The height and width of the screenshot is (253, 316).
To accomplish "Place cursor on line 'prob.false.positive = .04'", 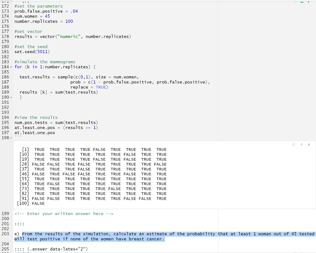I will pyautogui.click(x=46, y=11).
